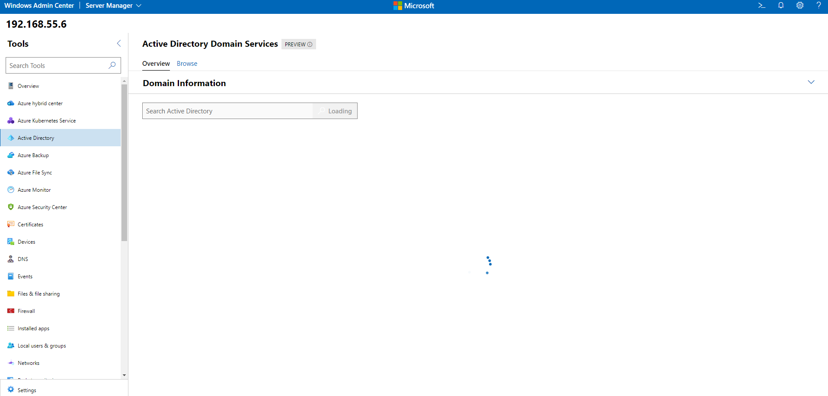Screen dimensions: 828x396
Task: Open the notifications bell
Action: 780,5
